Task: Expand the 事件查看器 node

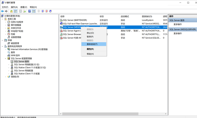Action: pos(5,25)
